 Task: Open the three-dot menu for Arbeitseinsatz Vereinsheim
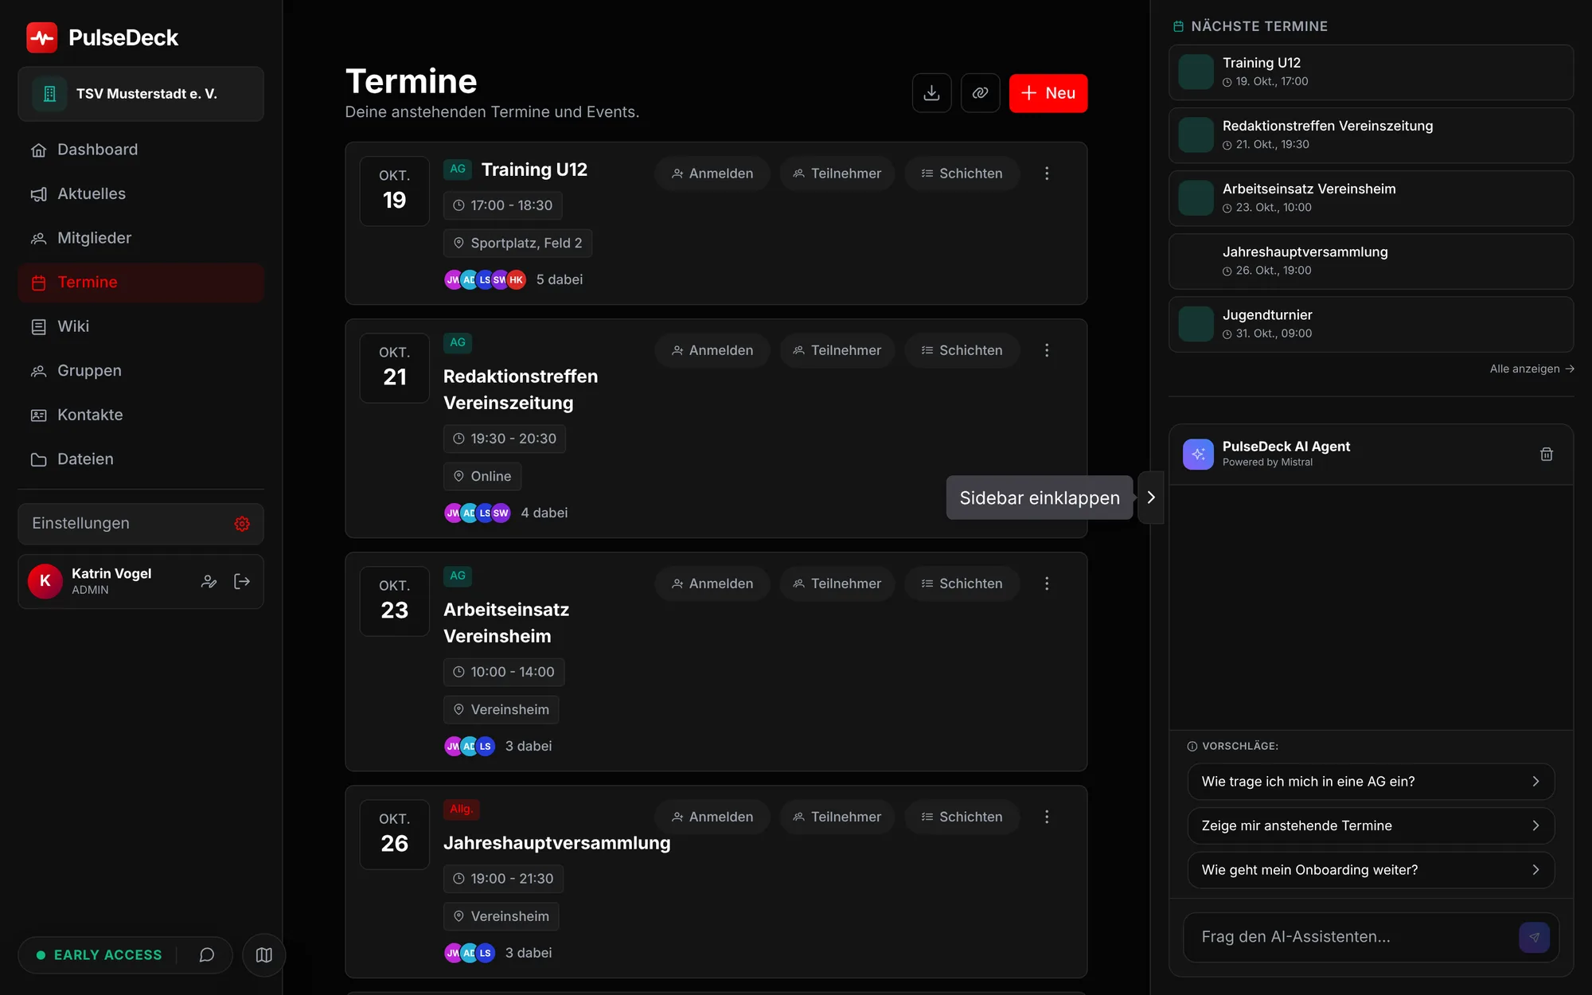pyautogui.click(x=1047, y=583)
